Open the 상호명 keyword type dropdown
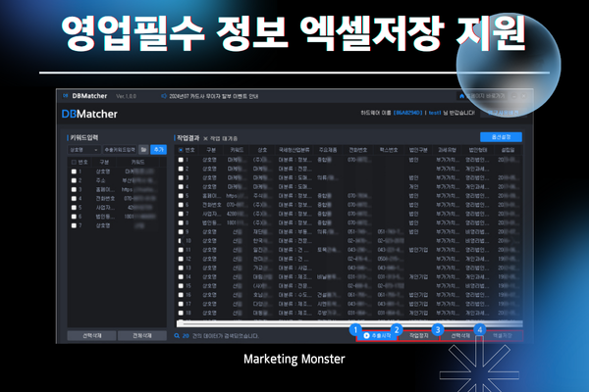589x392 pixels. (x=83, y=150)
